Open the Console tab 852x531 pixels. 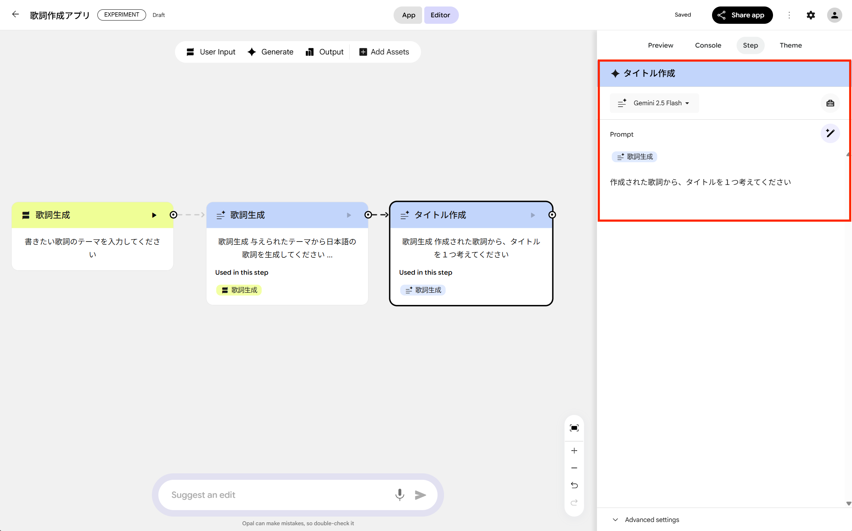708,45
